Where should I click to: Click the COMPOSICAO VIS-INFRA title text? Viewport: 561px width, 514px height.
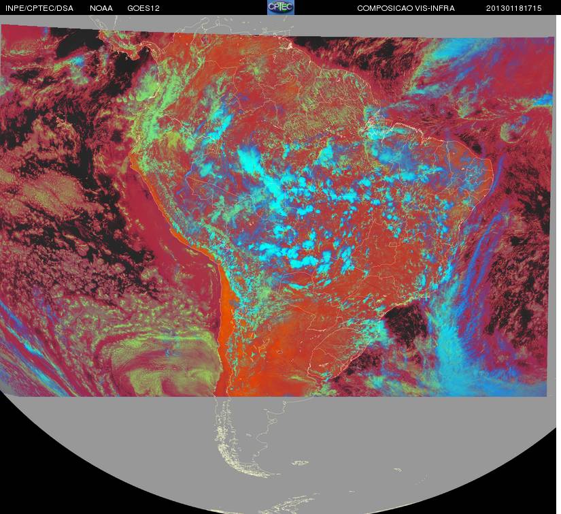(406, 8)
